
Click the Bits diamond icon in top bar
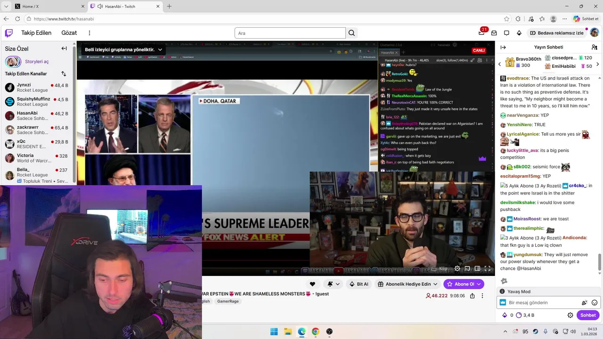pyautogui.click(x=519, y=33)
